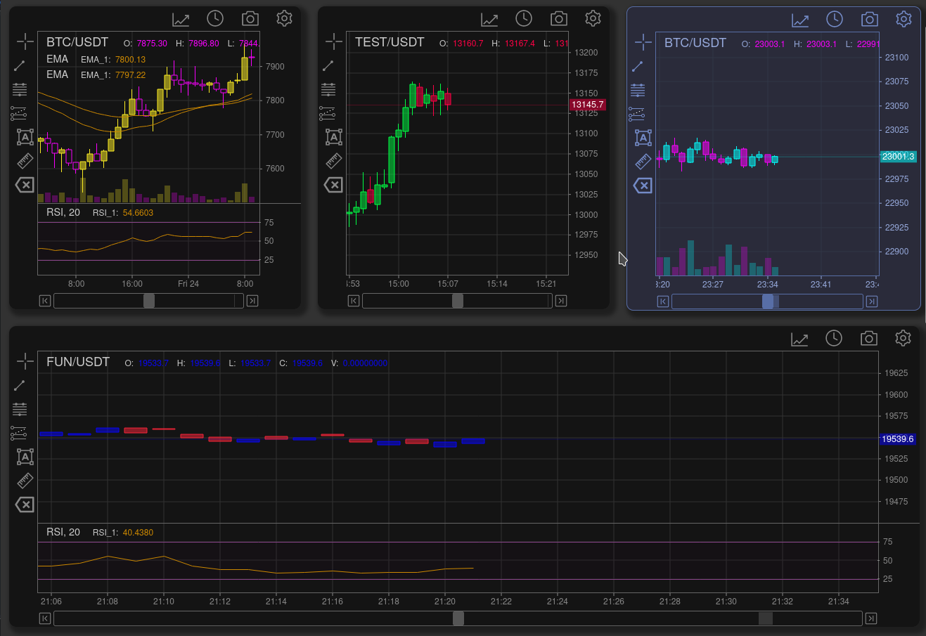
Task: Open indicators menu in top-right BTC/USDT chart
Action: [x=800, y=20]
